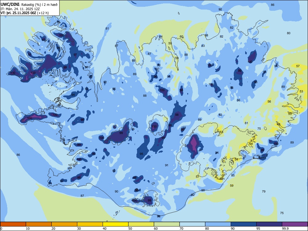Click the 0–10 dark orange legend swatch
Screen dimensions: 308x231
coord(13,224)
